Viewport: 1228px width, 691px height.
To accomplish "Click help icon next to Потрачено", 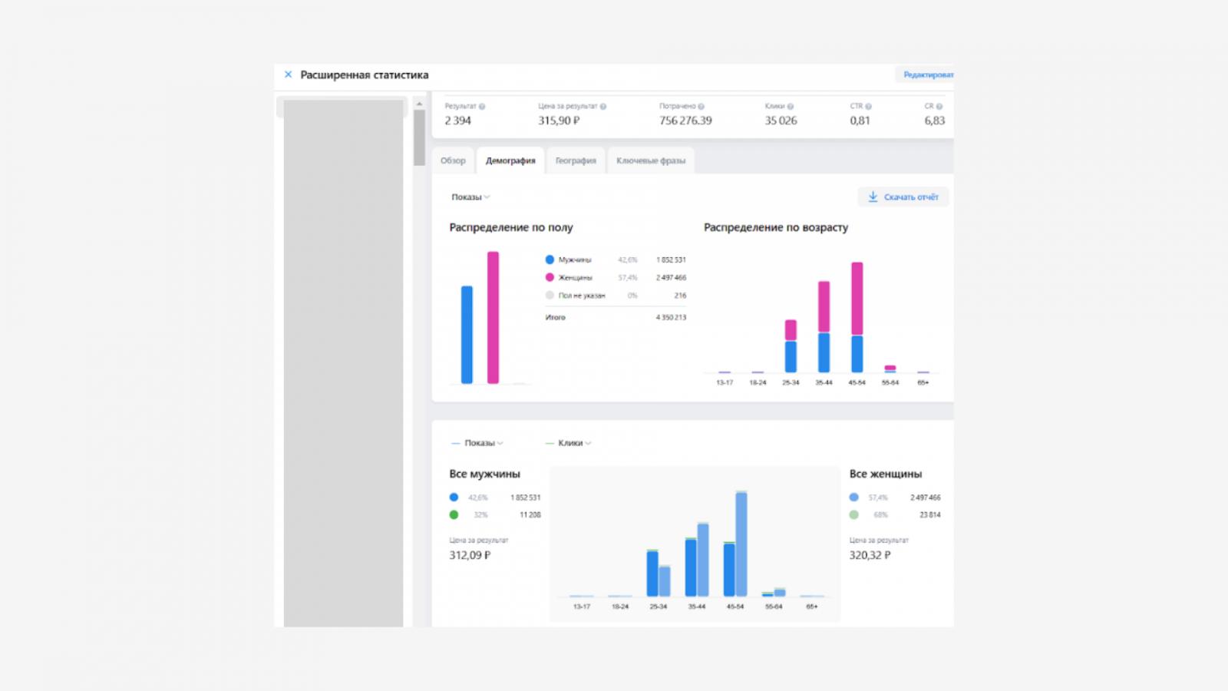I will pyautogui.click(x=701, y=107).
